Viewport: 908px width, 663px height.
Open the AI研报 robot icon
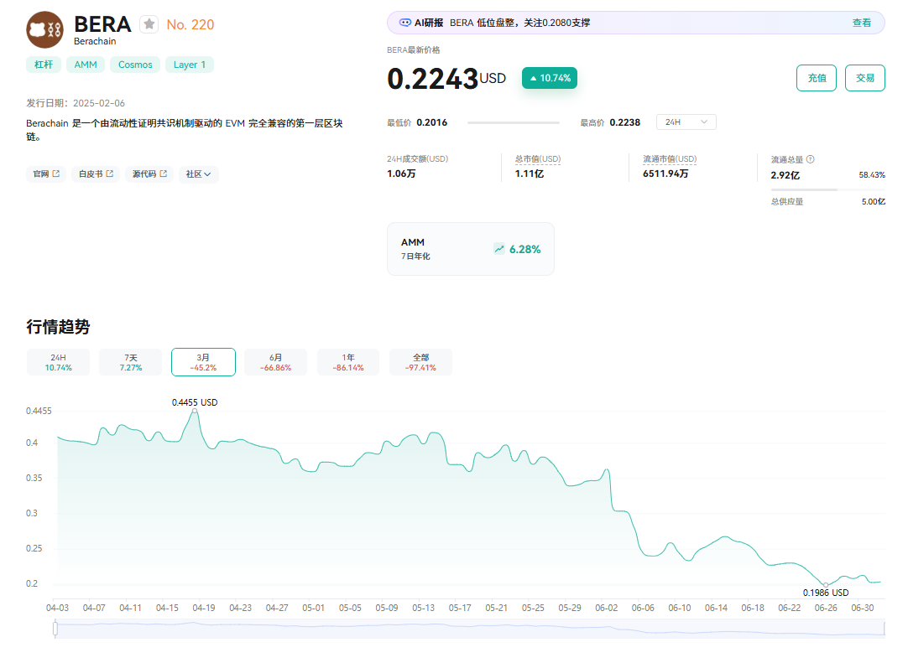coord(405,23)
